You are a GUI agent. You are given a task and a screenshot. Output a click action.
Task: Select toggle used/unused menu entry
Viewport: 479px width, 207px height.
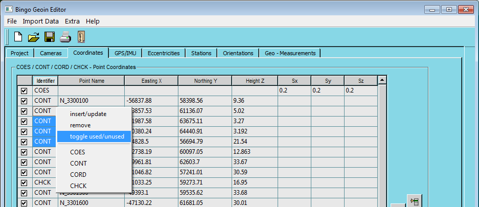pyautogui.click(x=94, y=136)
